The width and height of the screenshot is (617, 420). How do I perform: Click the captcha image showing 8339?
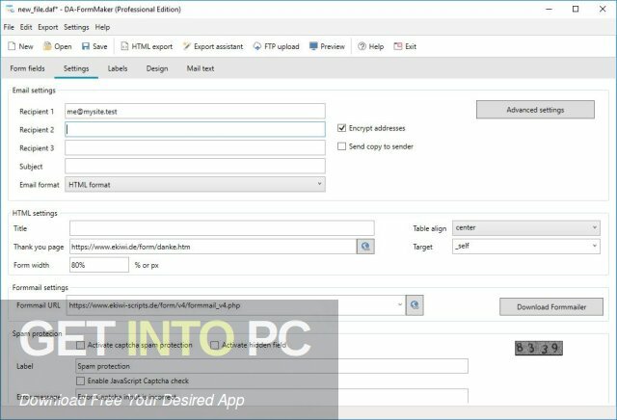pyautogui.click(x=539, y=348)
